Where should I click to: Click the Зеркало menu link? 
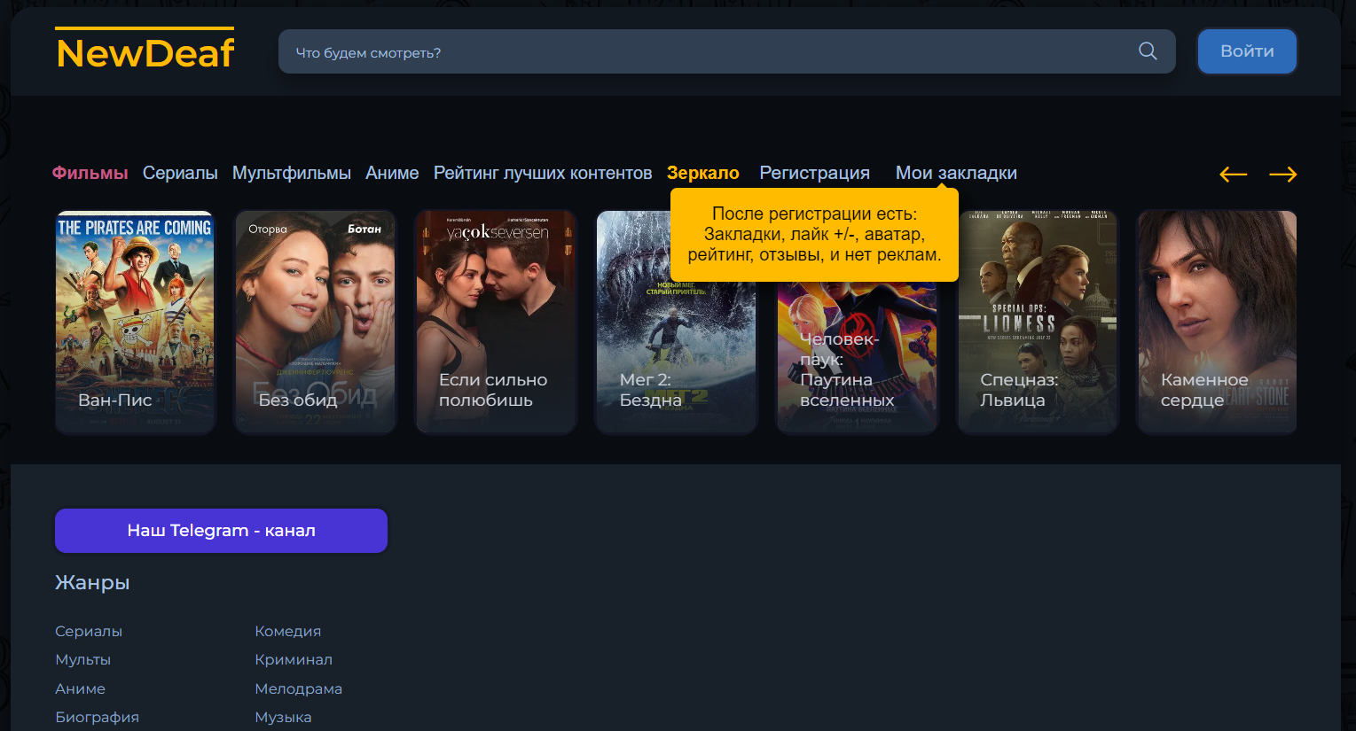(x=703, y=173)
